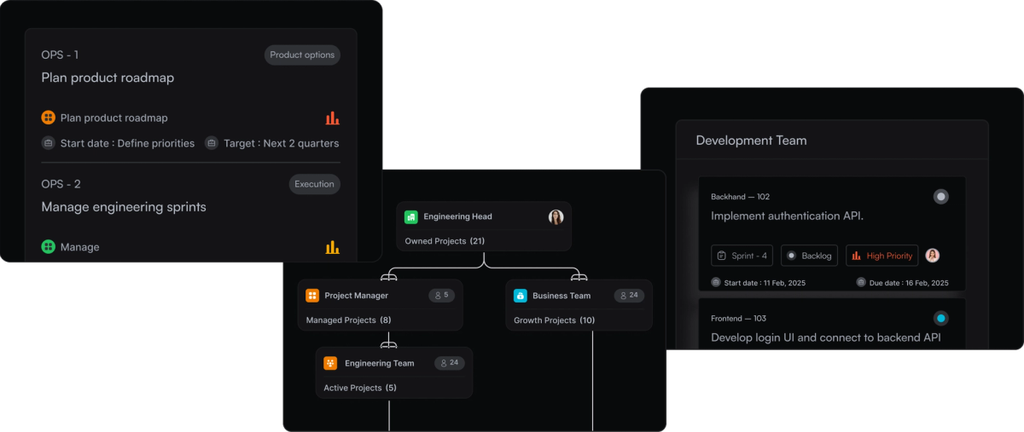Click the Backlog status tag
Screen dimensions: 1024x432
click(x=809, y=256)
